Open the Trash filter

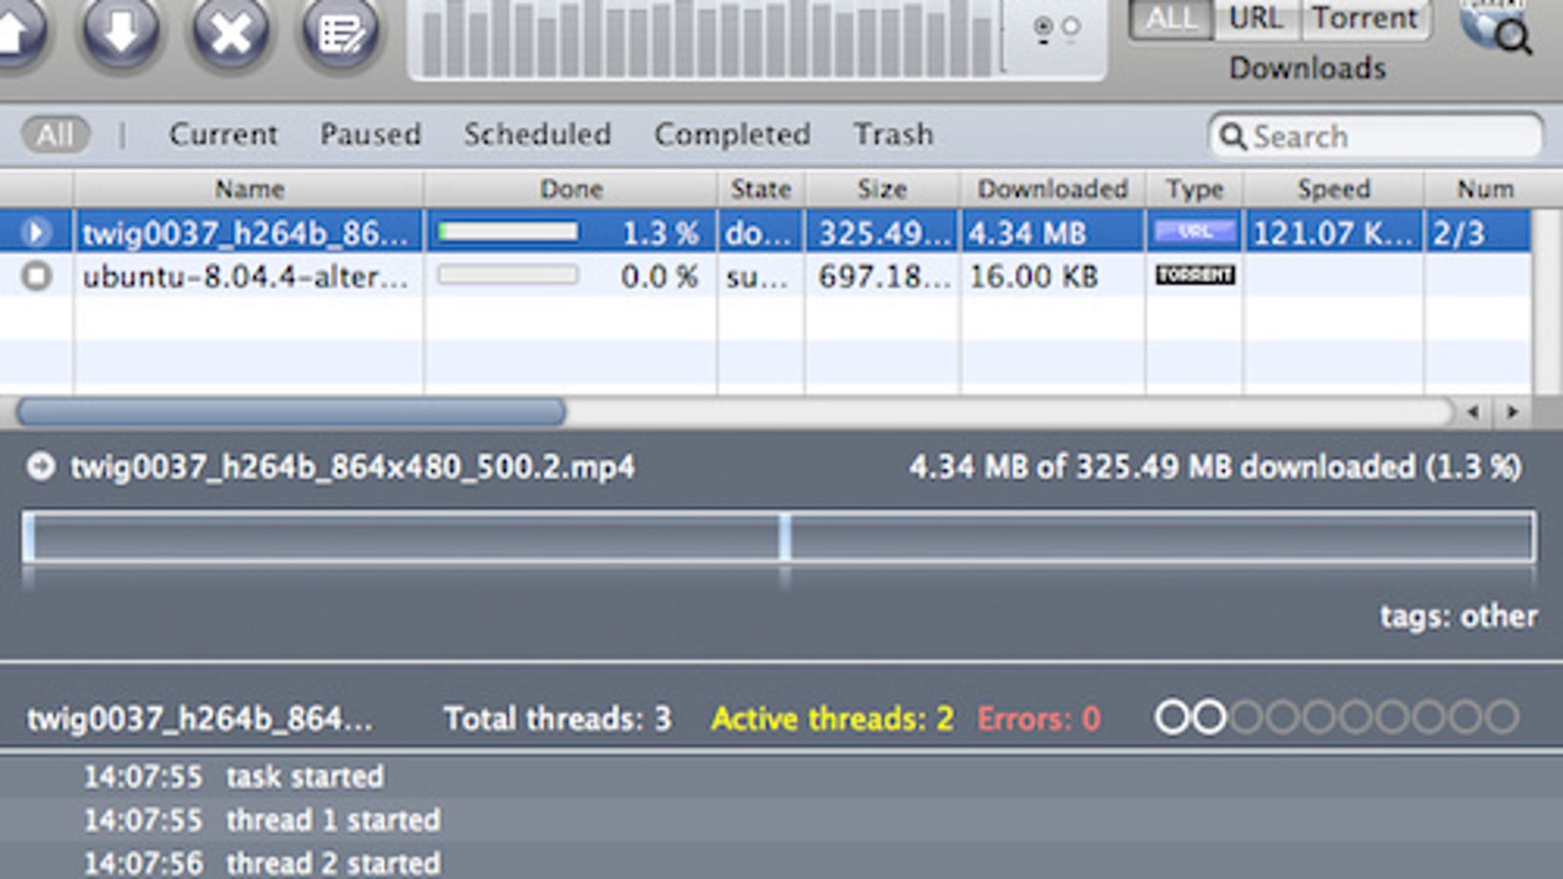(x=894, y=135)
